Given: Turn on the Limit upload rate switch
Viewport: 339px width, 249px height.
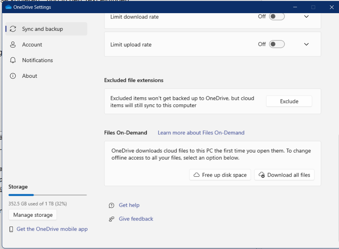Looking at the screenshot, I should [x=277, y=44].
